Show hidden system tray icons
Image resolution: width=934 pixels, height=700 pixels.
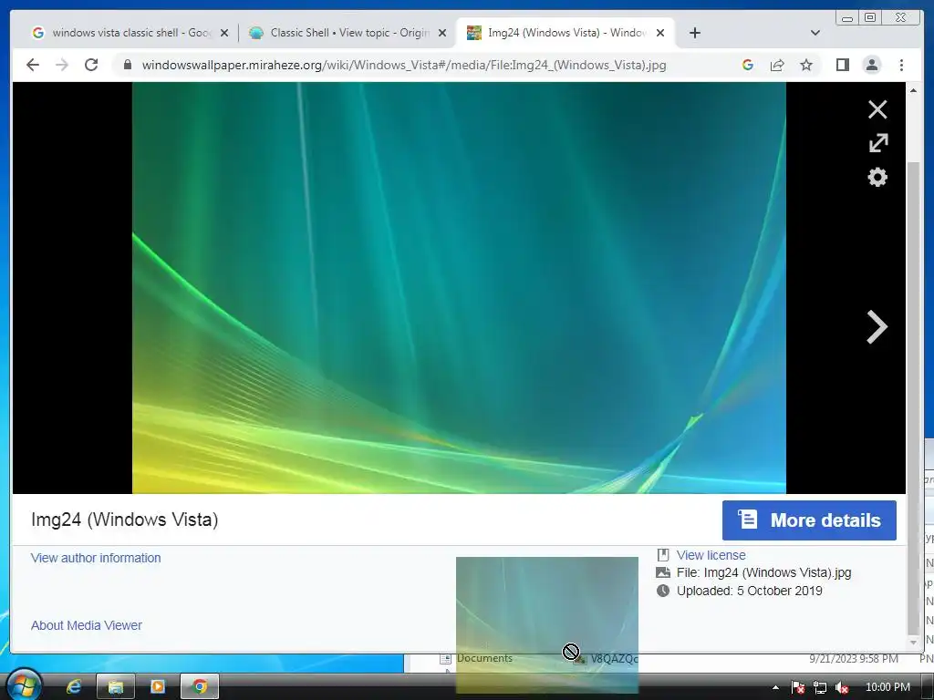coord(775,687)
